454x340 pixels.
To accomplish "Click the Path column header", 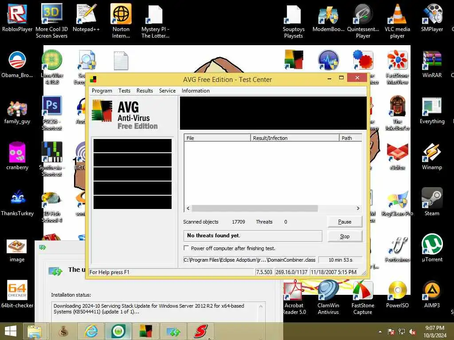I will click(350, 138).
